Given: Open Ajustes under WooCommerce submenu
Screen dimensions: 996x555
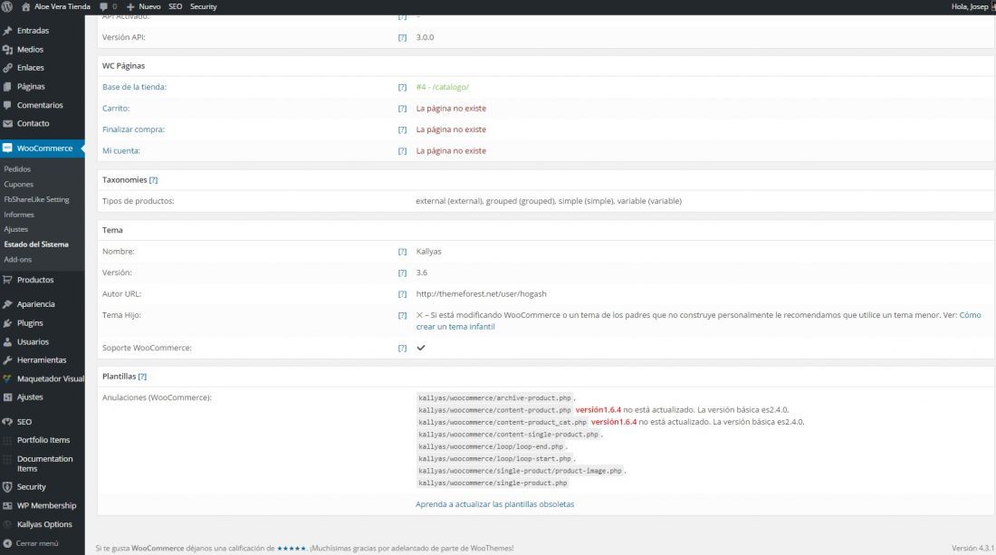Looking at the screenshot, I should [x=16, y=229].
